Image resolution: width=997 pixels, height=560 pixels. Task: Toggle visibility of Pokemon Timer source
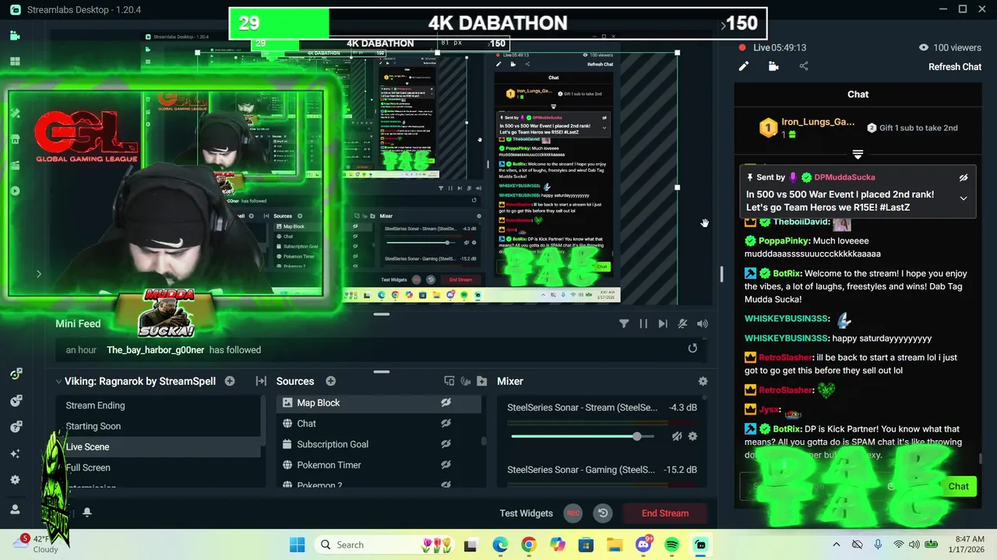click(446, 464)
